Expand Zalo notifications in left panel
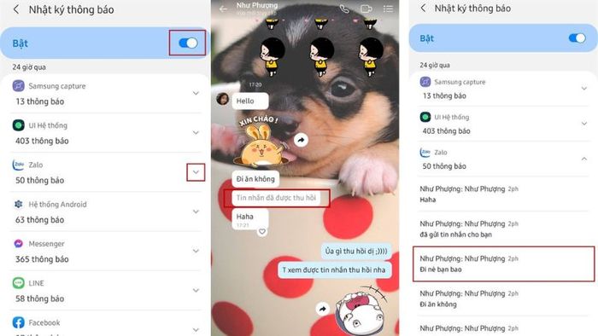 pyautogui.click(x=196, y=172)
